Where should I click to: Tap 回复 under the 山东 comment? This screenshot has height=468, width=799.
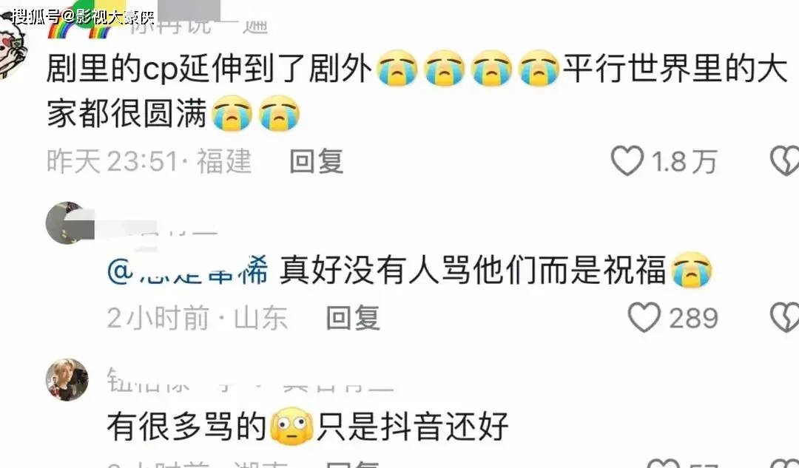(353, 318)
